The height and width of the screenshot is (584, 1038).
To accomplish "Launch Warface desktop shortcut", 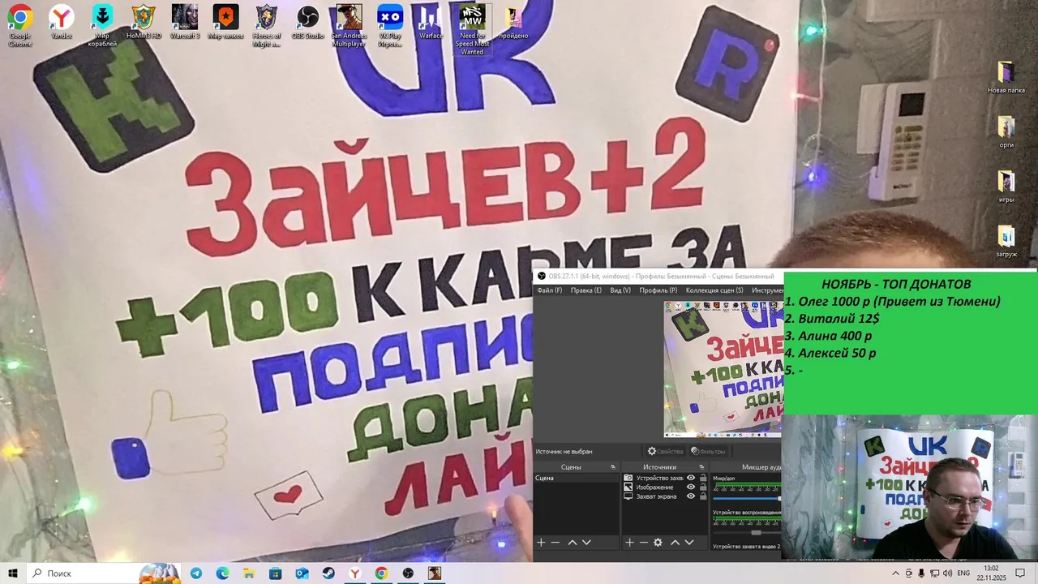I will 431,22.
